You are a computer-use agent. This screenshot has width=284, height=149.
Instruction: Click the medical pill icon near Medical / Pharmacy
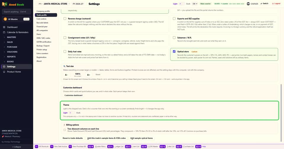[3, 137]
